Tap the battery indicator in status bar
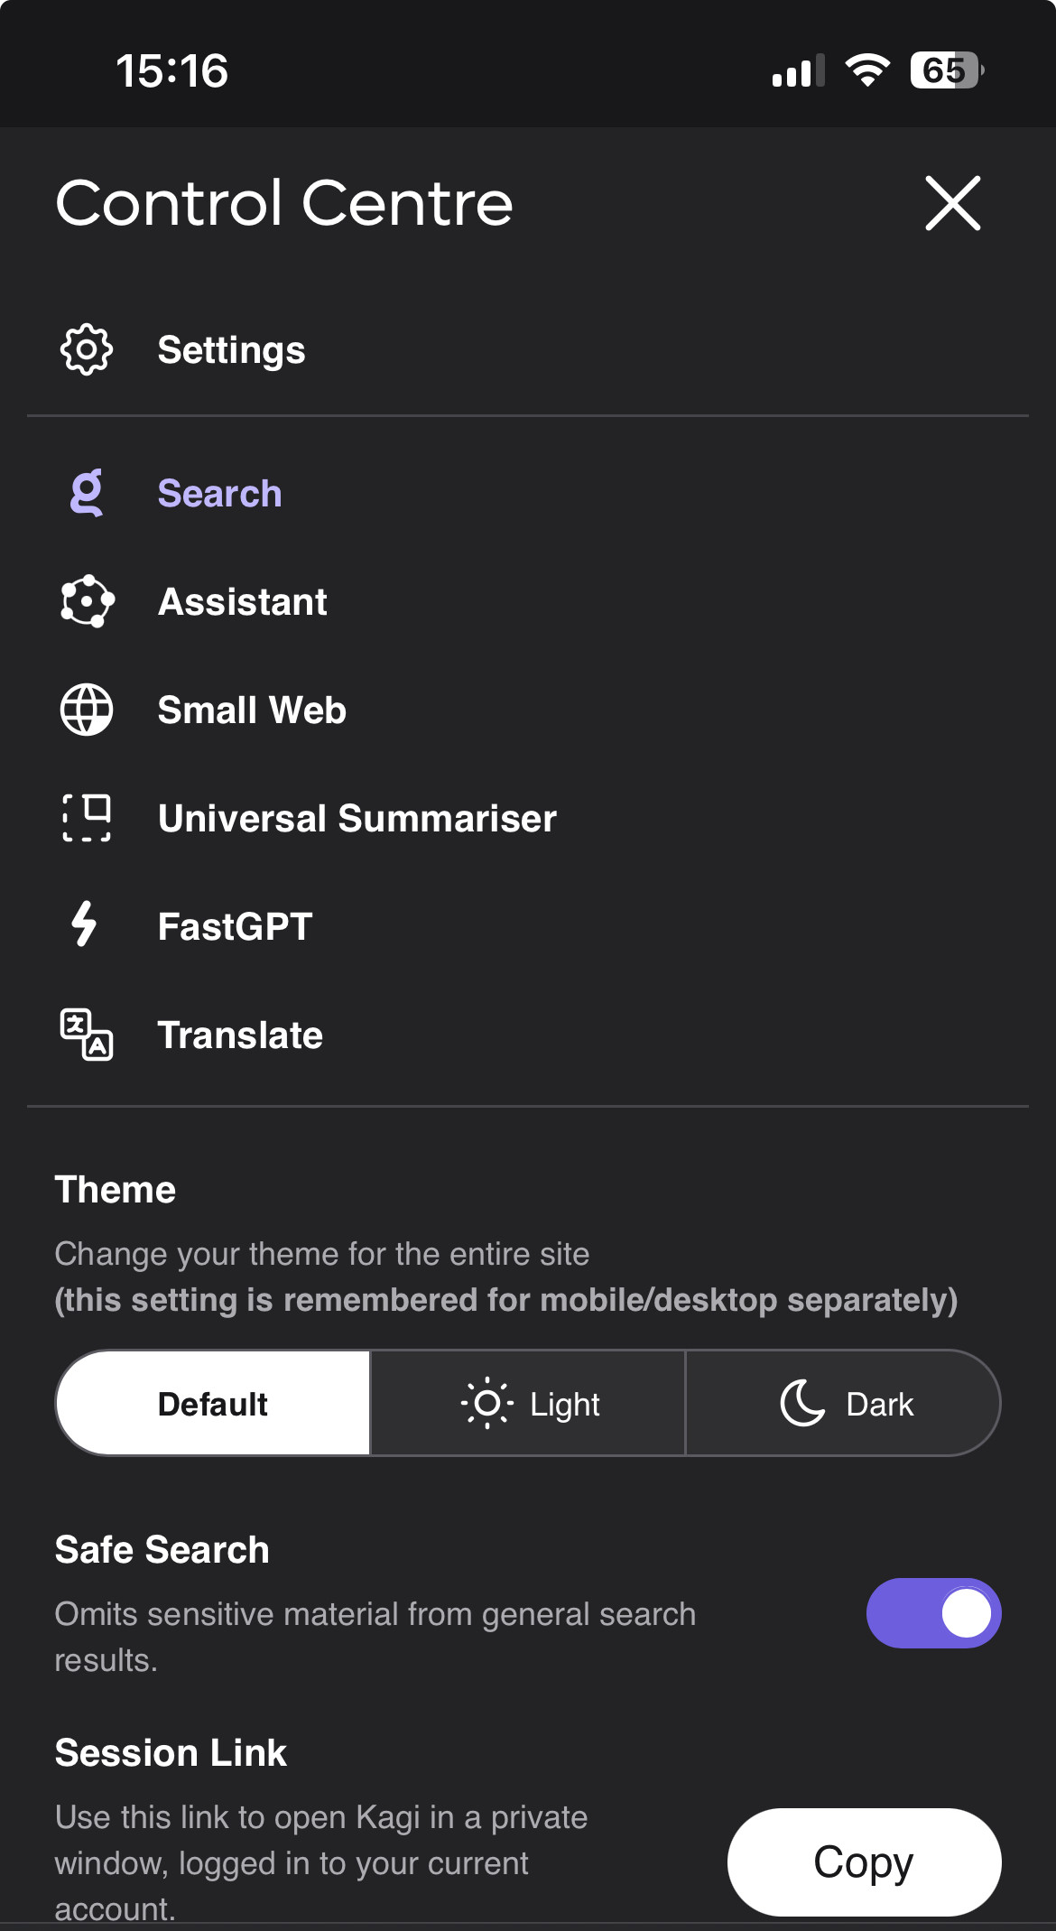 [x=946, y=70]
